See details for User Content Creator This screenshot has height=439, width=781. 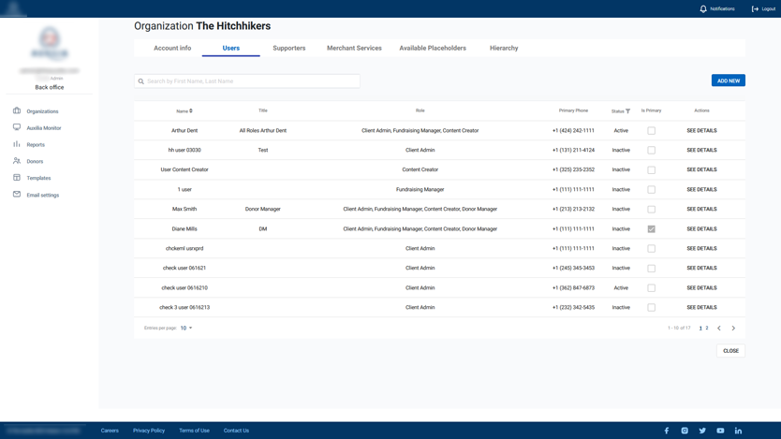click(x=701, y=170)
